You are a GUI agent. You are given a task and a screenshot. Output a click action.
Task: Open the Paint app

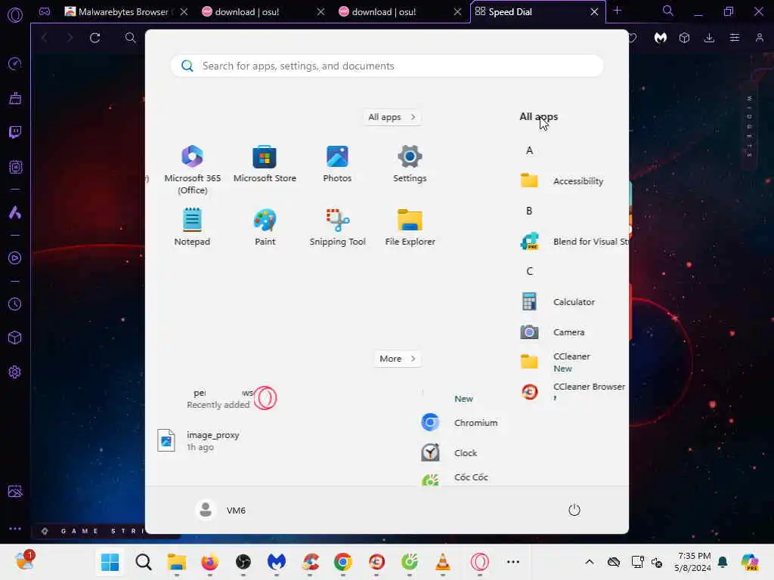(x=265, y=227)
